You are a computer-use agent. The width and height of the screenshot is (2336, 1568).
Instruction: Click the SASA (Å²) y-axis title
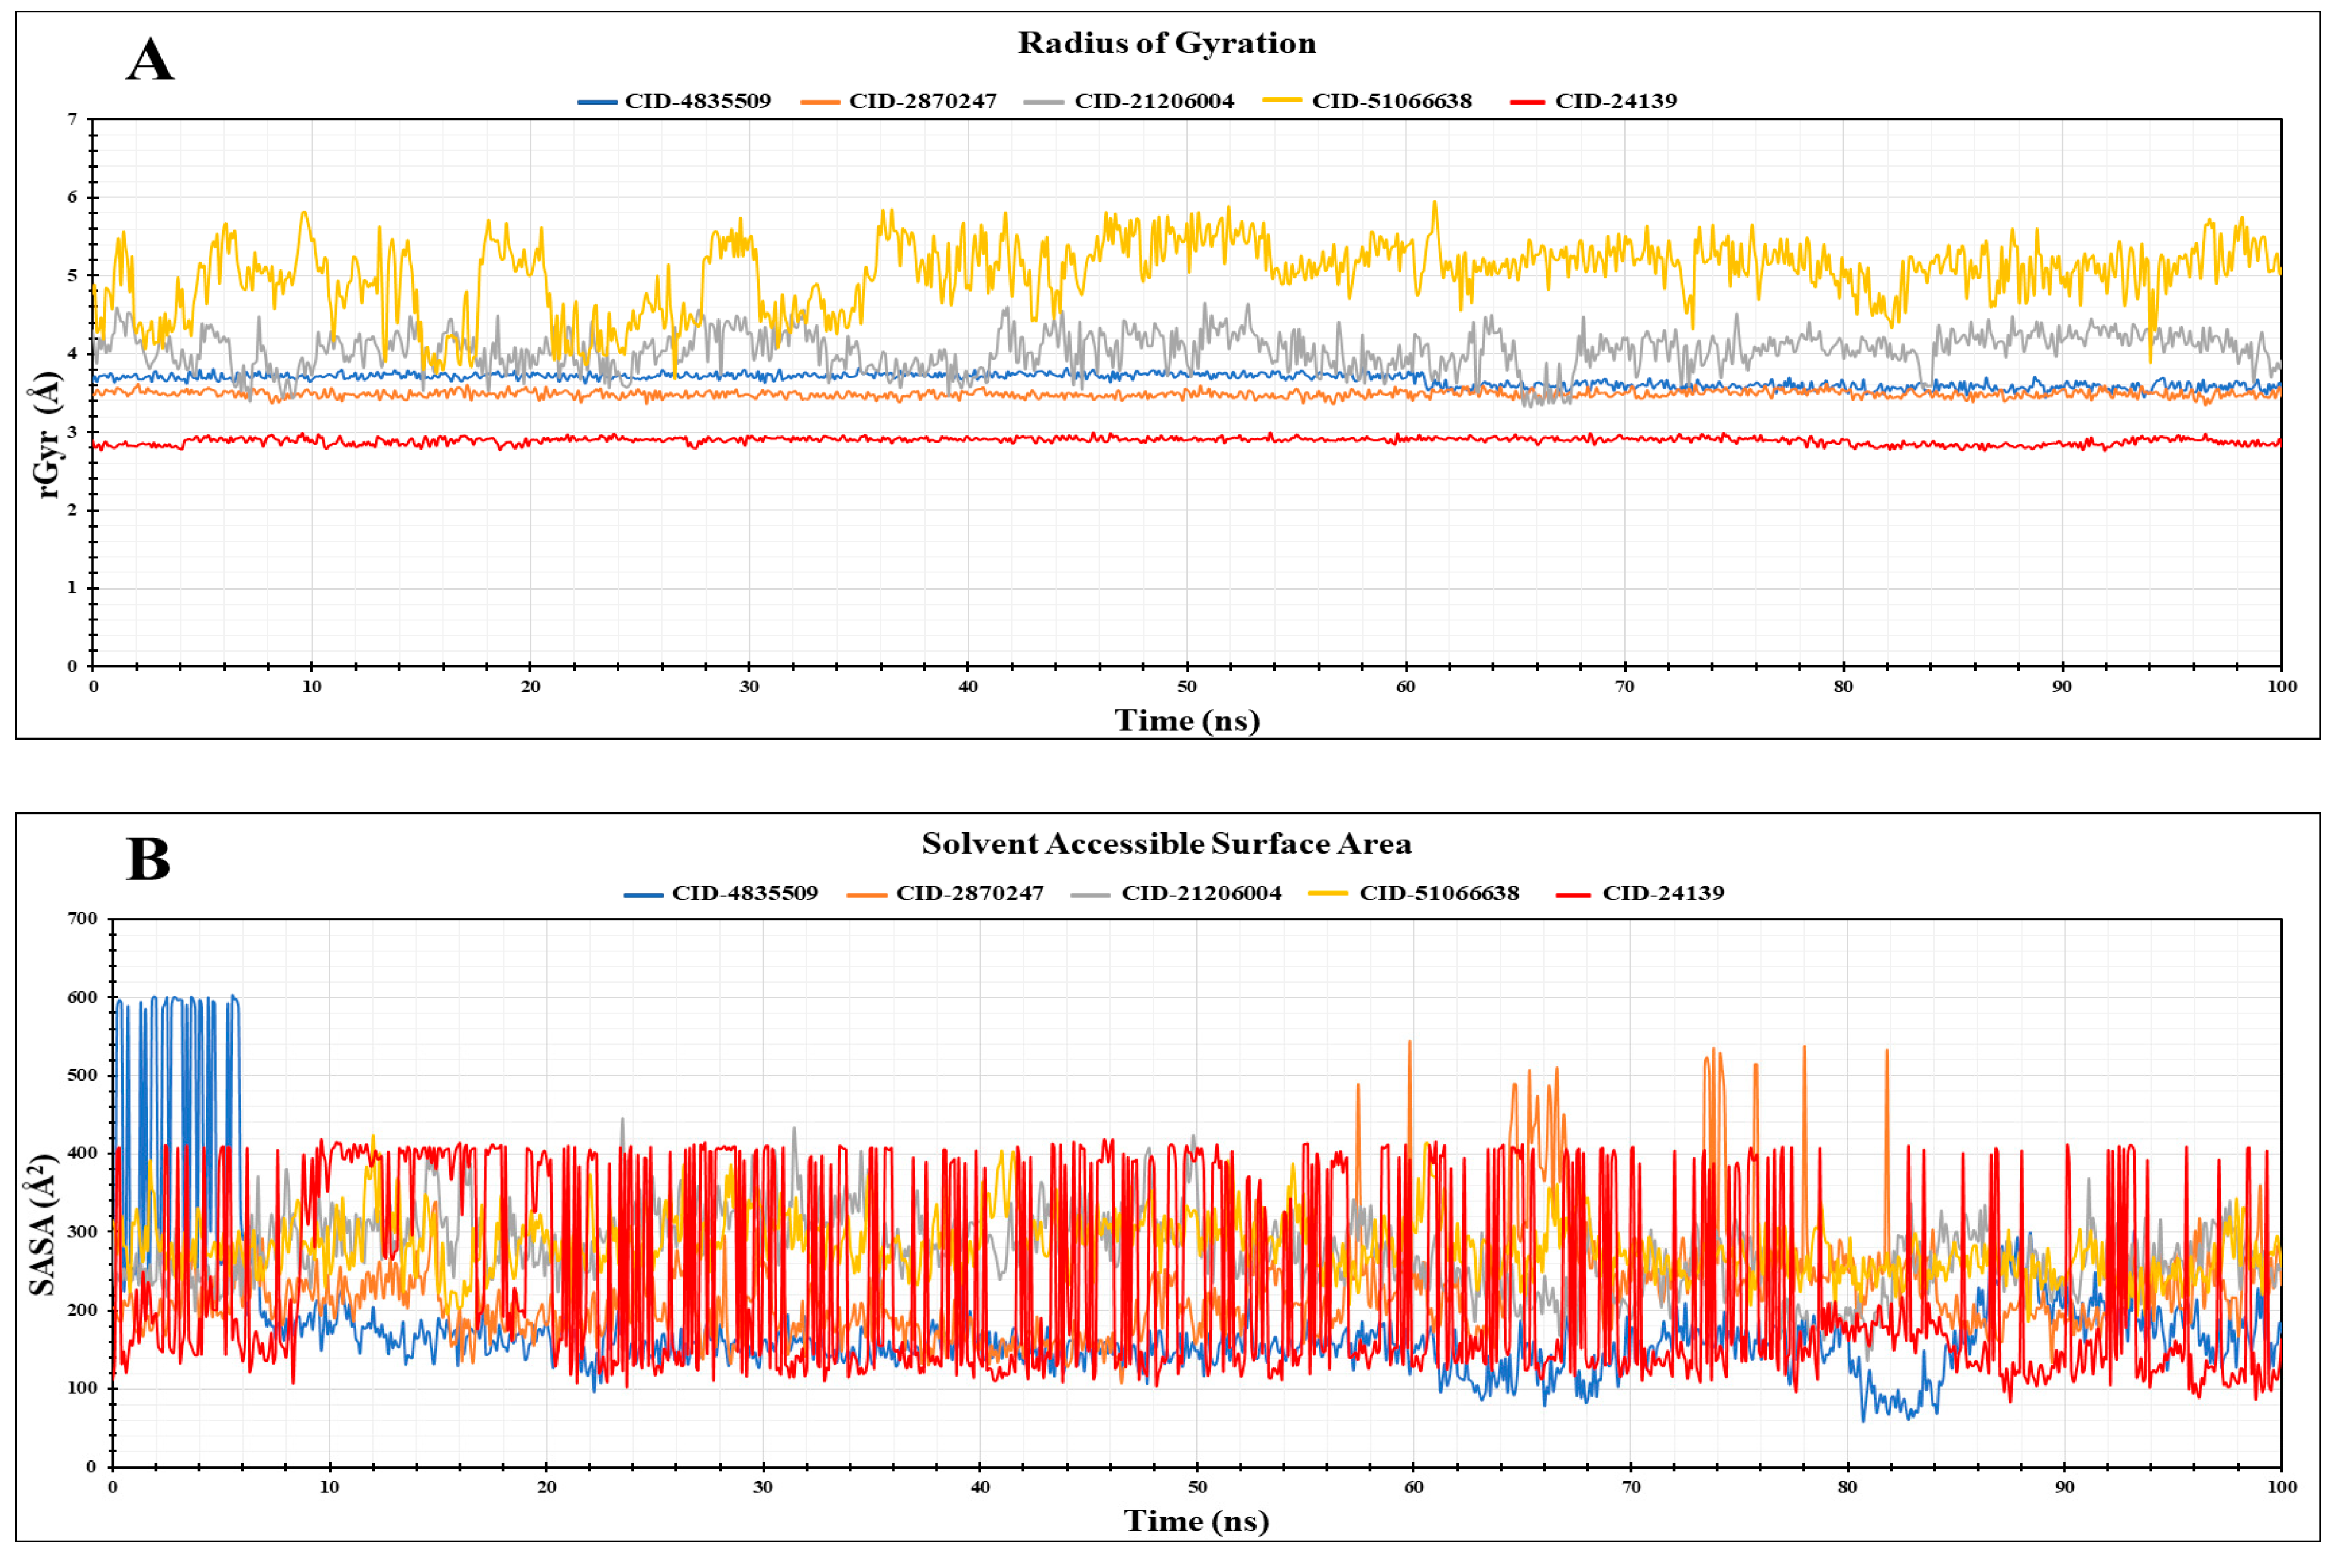[x=42, y=1225]
